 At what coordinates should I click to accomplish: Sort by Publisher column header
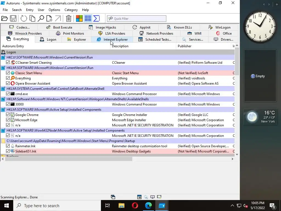[204, 46]
